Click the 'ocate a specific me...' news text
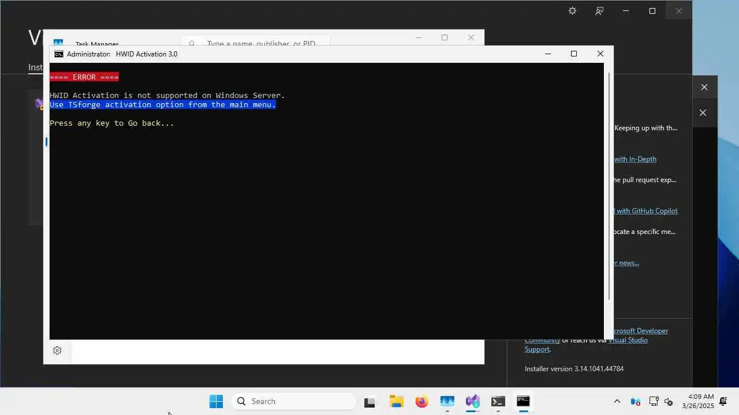 click(x=644, y=232)
